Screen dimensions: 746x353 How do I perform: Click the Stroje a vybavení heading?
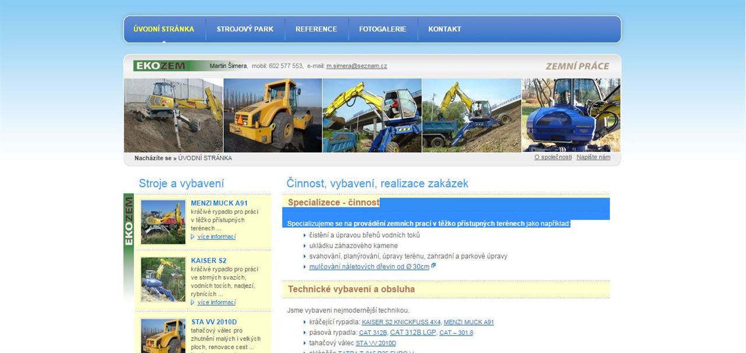click(181, 183)
